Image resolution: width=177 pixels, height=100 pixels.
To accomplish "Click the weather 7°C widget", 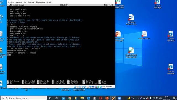I will point(131,98).
